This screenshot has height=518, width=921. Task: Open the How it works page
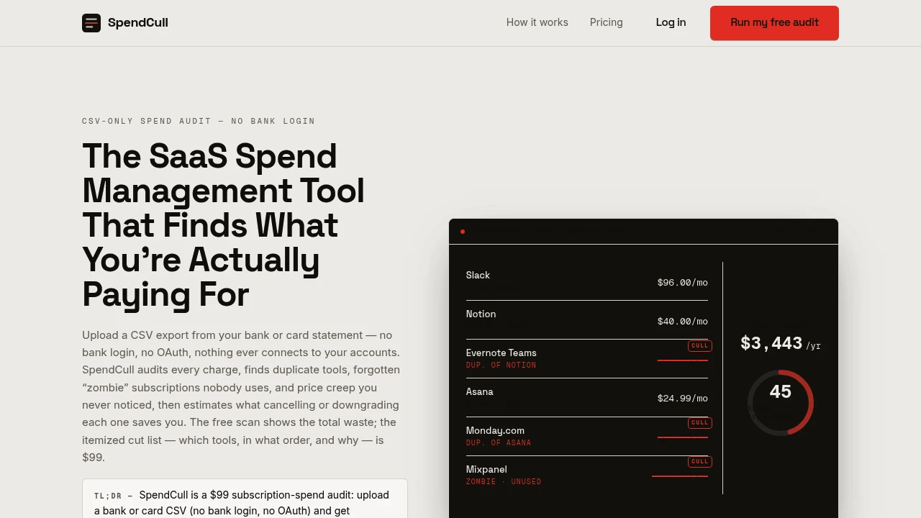coord(537,22)
